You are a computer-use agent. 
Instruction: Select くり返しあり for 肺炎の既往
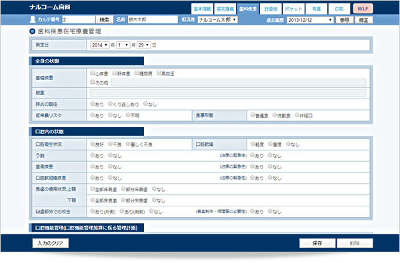point(110,104)
